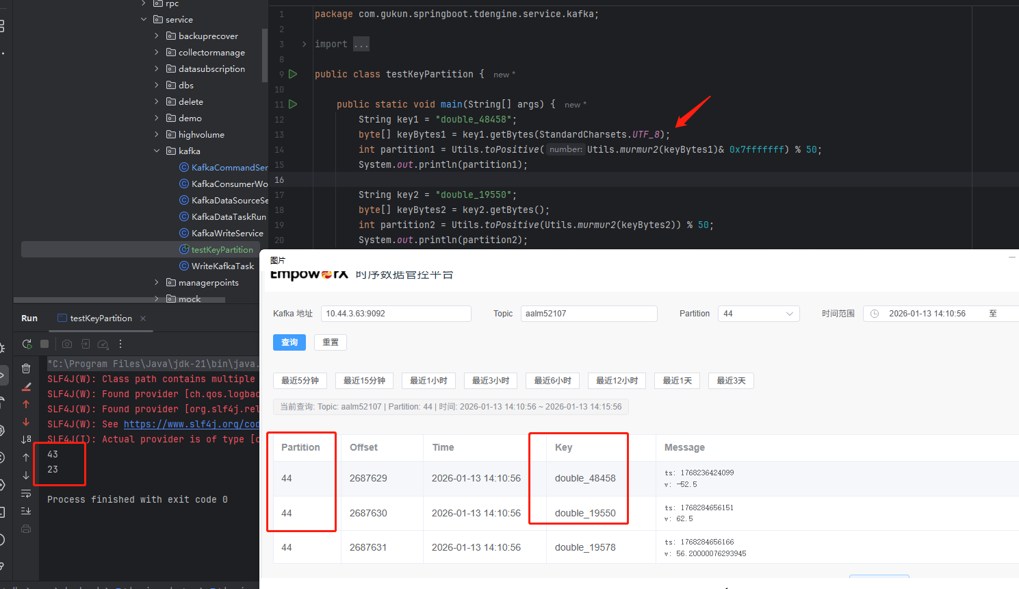Click the trash Clear All icon
The width and height of the screenshot is (1019, 589).
tap(26, 368)
